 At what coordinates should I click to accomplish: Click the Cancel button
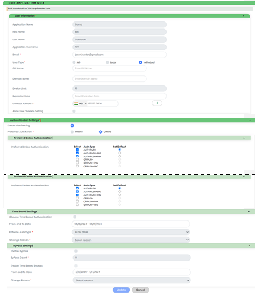click(x=141, y=290)
